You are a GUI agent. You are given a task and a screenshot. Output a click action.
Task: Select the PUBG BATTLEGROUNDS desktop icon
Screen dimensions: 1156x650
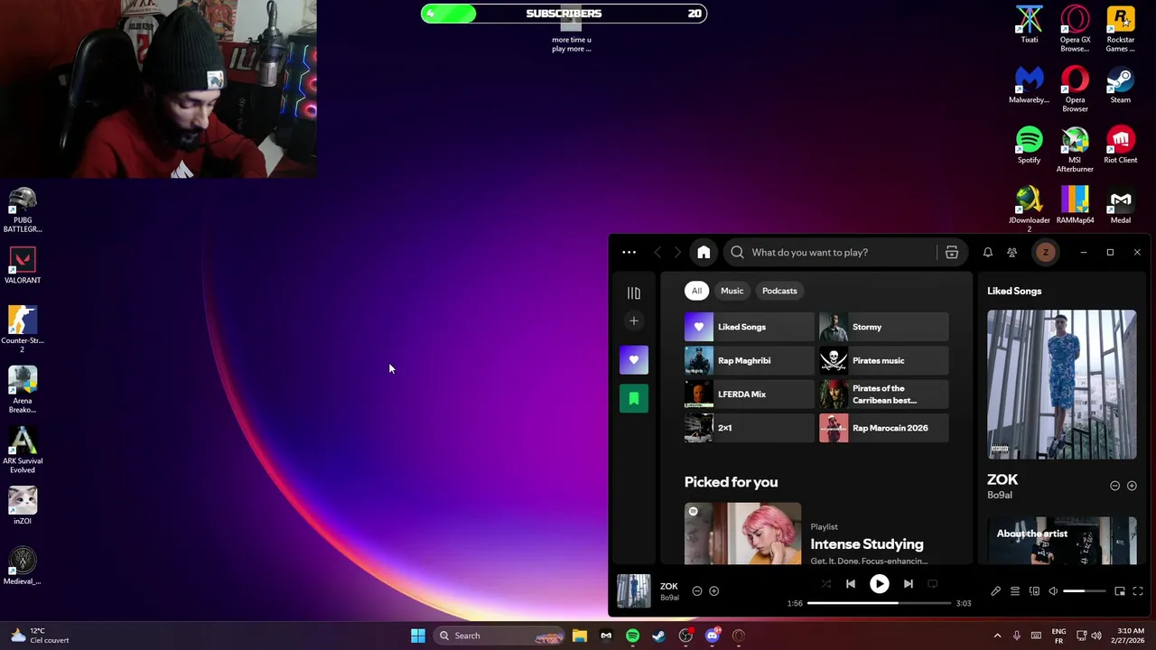(23, 210)
